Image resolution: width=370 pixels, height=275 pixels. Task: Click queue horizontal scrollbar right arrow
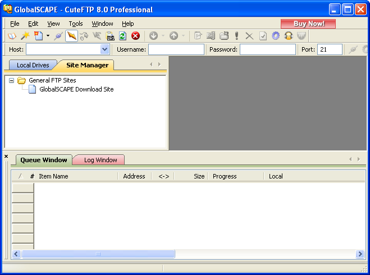tap(360, 254)
